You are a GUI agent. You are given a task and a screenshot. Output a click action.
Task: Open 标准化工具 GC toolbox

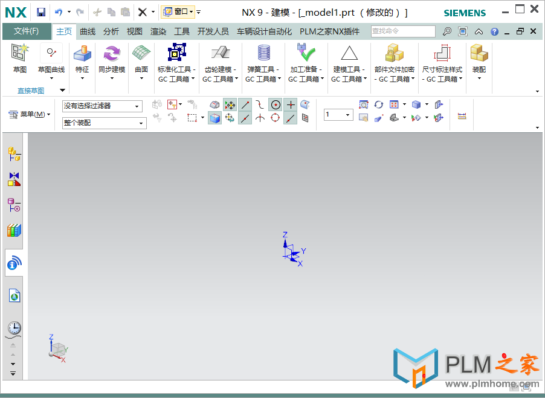176,63
